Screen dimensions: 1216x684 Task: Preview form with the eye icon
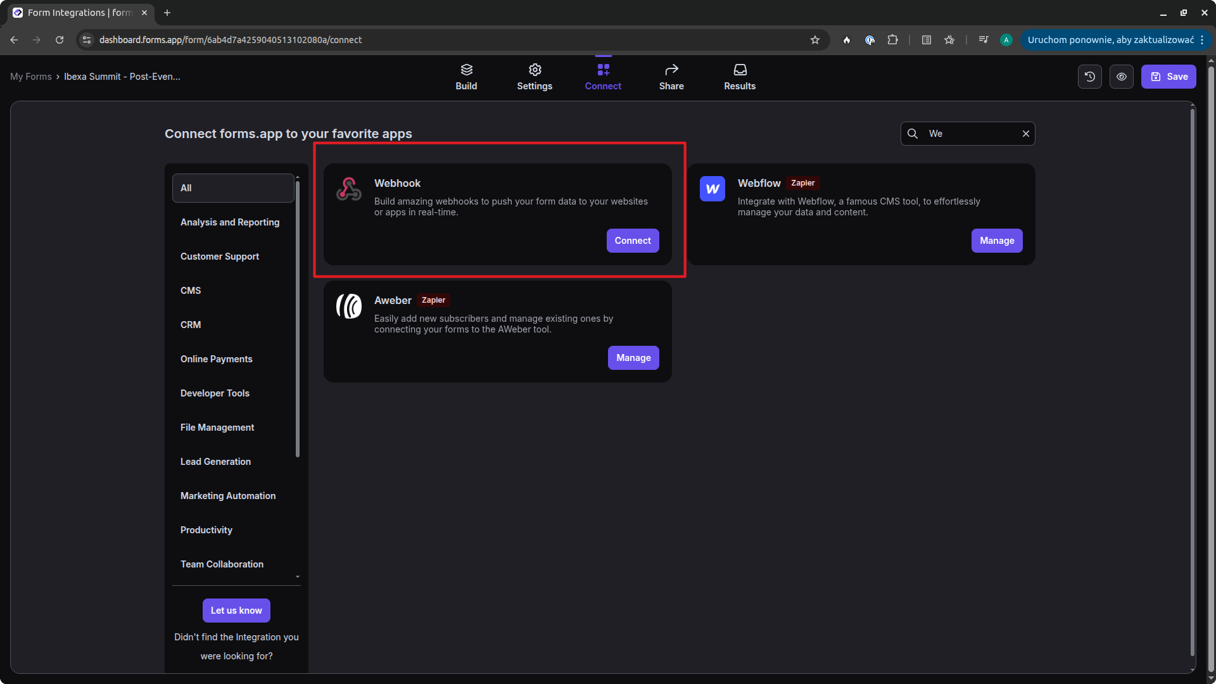1122,77
